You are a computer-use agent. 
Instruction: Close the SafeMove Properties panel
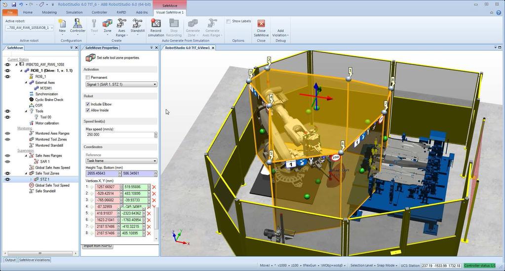156,48
